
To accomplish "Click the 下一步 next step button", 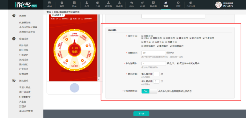I will click(x=141, y=114).
